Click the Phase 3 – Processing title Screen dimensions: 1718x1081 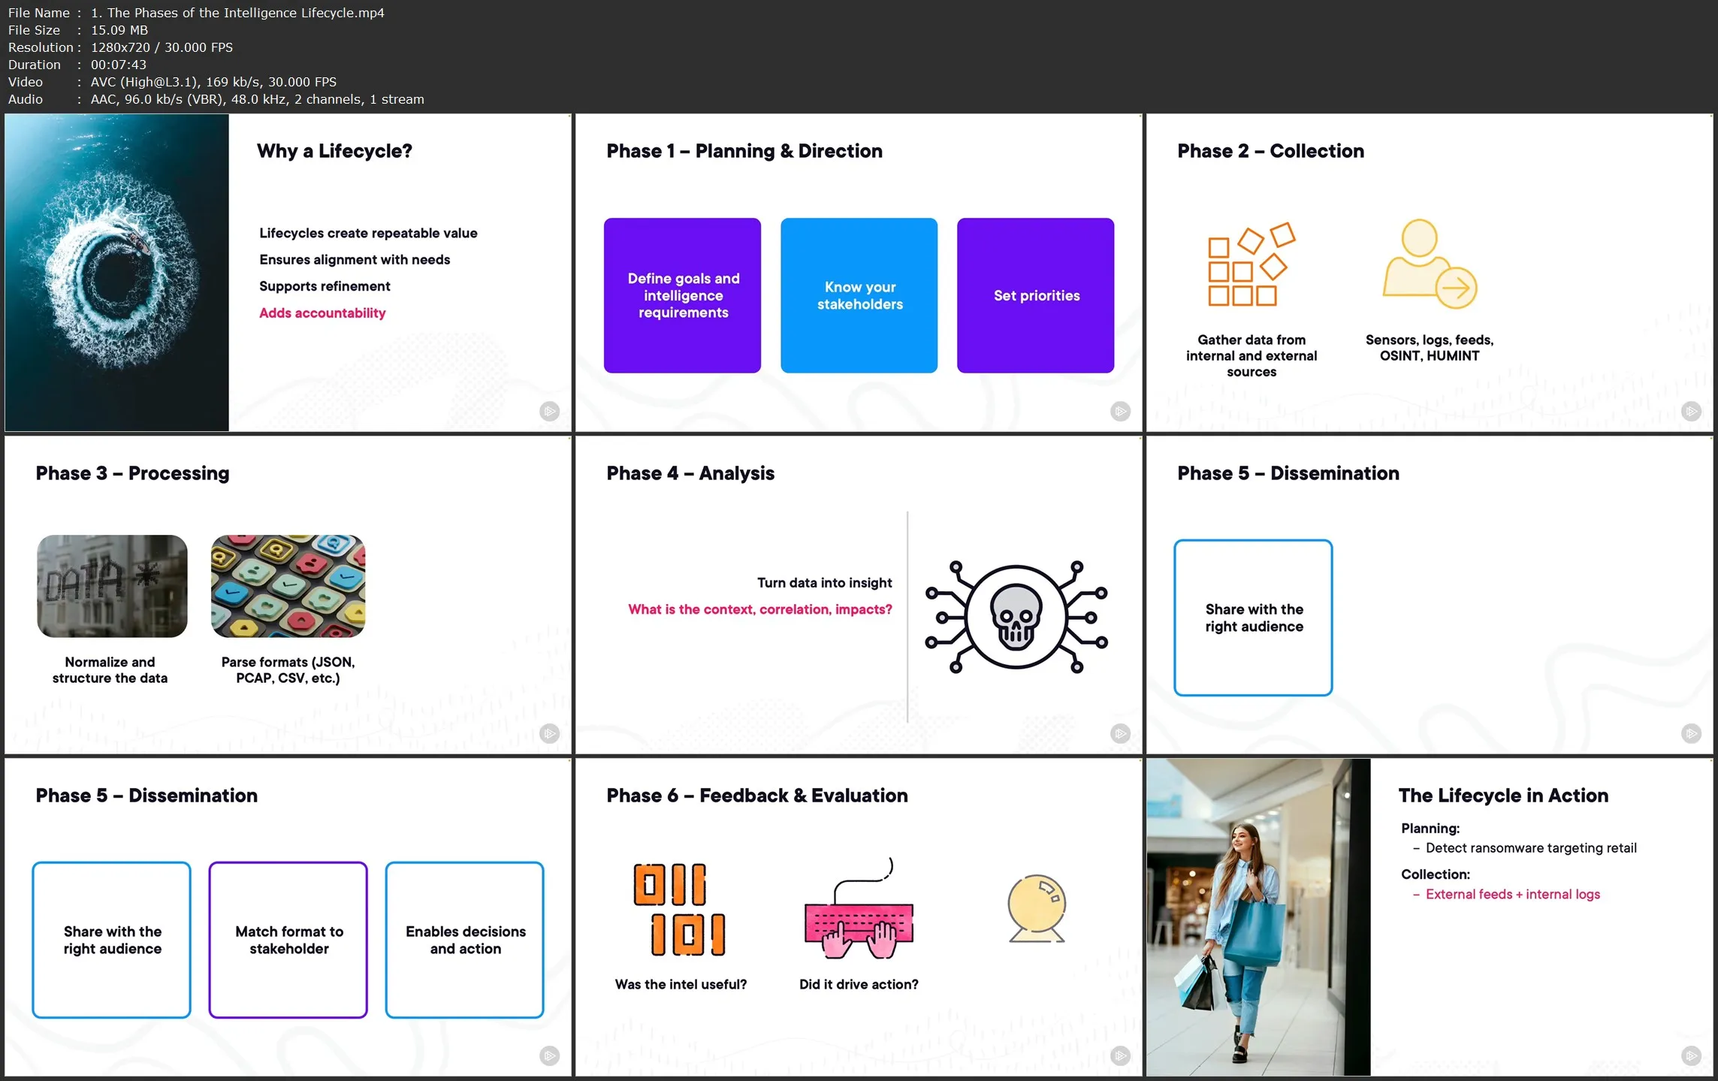(x=132, y=473)
